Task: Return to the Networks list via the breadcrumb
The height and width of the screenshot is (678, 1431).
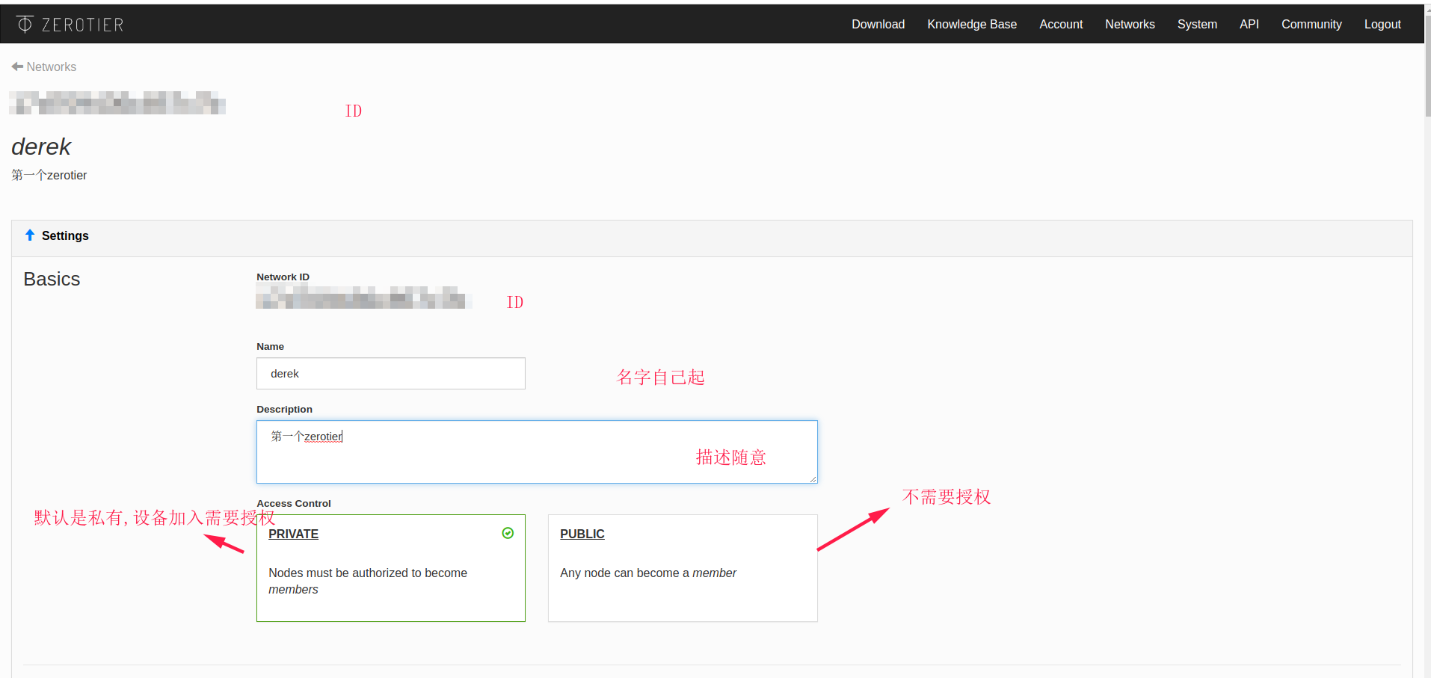Action: 51,67
